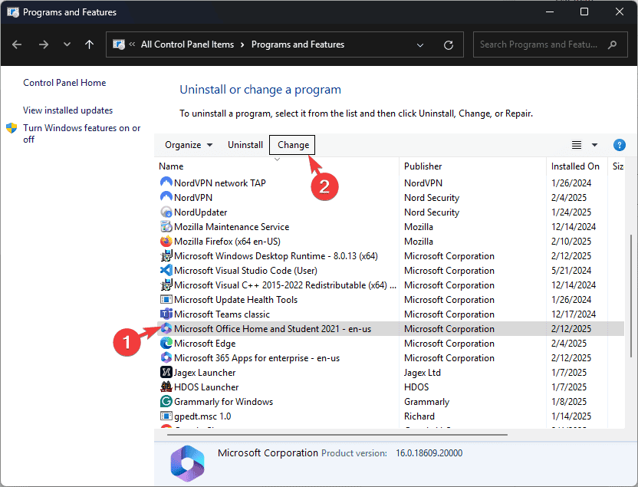Viewport: 638px width, 487px height.
Task: Open recent locations dropdown chevron
Action: (x=67, y=44)
